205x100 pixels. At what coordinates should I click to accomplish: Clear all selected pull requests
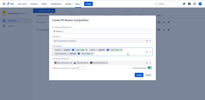(x=147, y=52)
